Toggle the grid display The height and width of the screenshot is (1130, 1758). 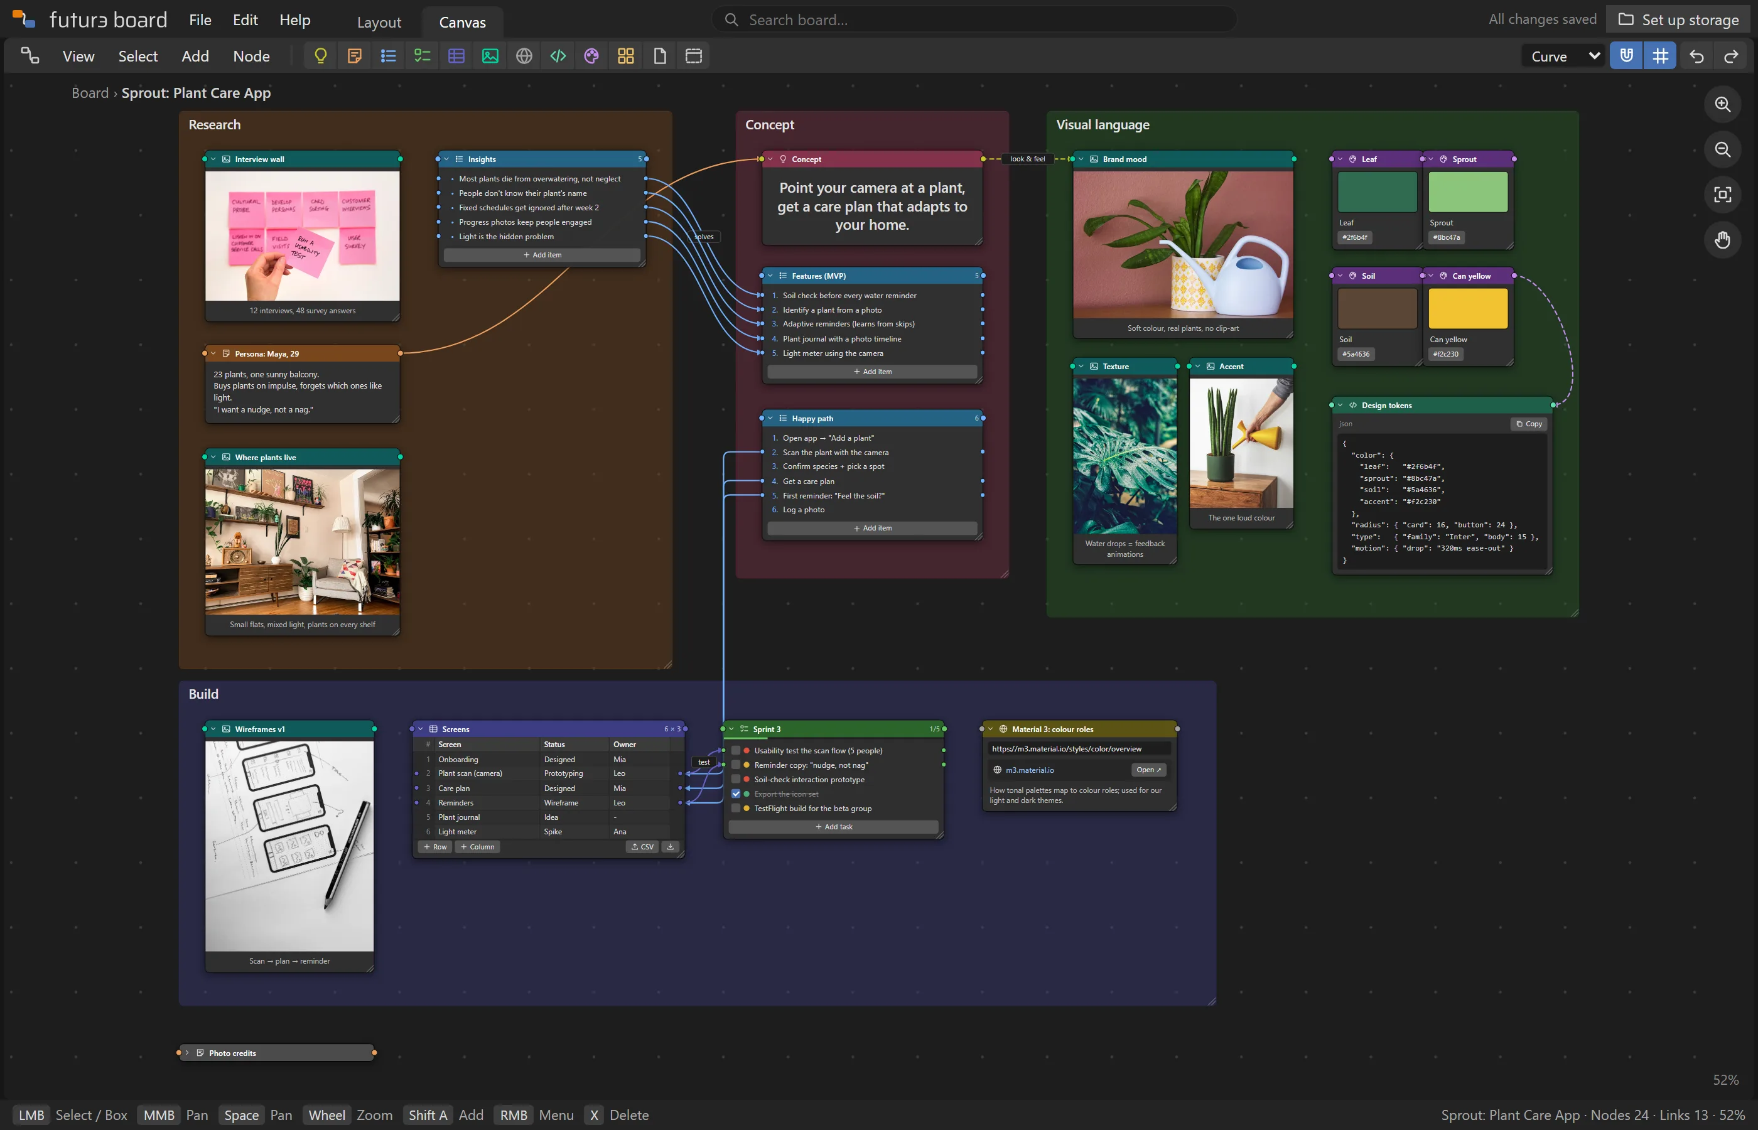tap(1661, 56)
